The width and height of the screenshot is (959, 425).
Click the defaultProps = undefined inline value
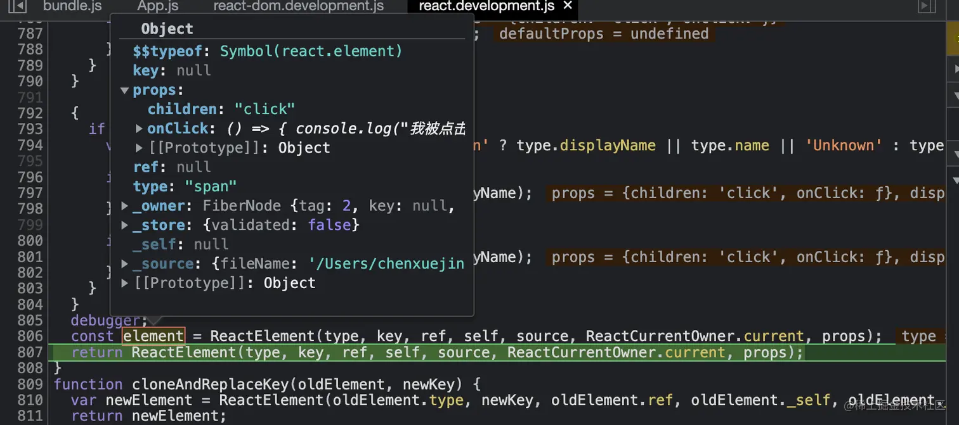click(604, 34)
